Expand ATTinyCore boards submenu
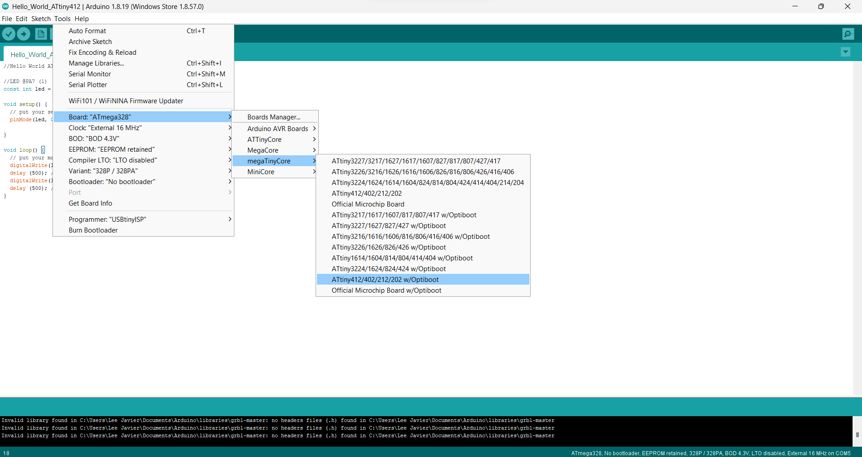This screenshot has height=457, width=862. click(x=275, y=140)
